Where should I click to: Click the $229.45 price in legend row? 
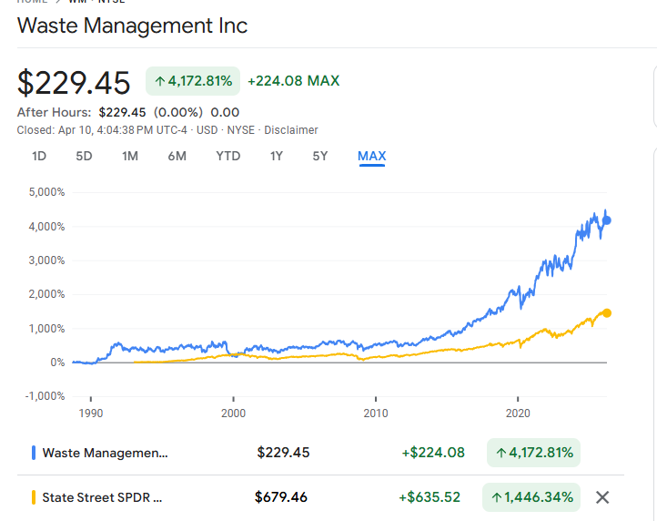click(283, 453)
